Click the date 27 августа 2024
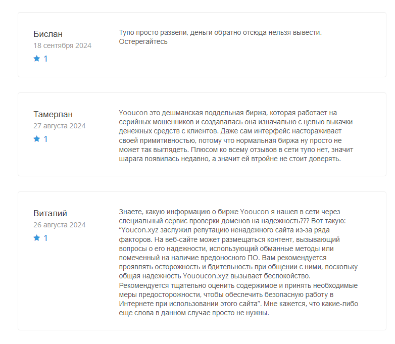 click(60, 126)
